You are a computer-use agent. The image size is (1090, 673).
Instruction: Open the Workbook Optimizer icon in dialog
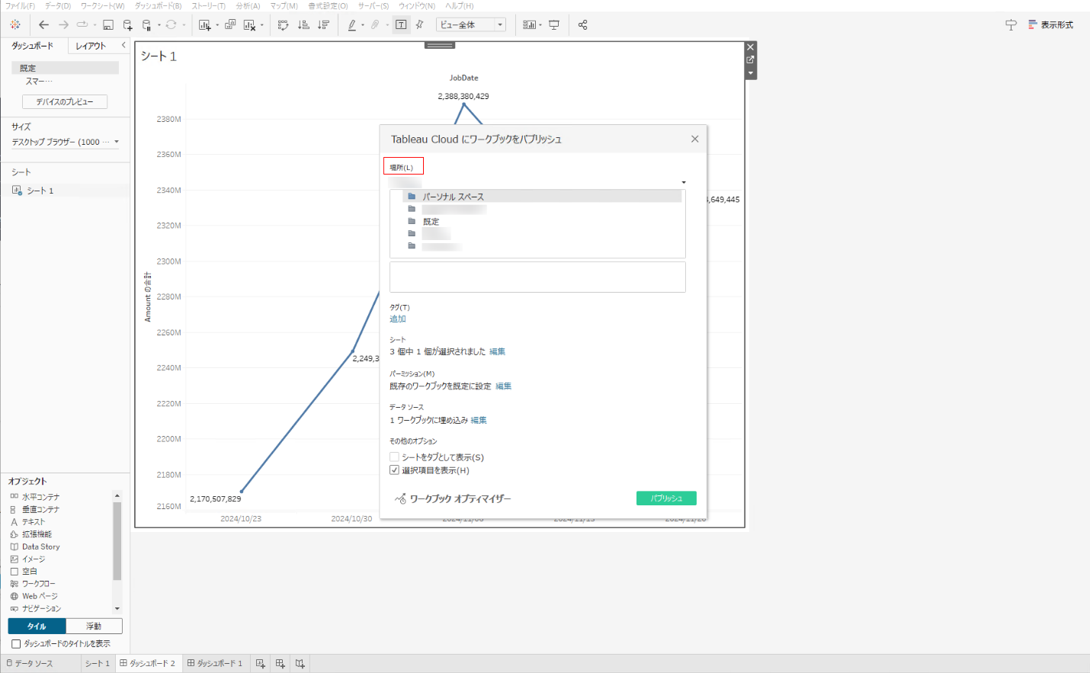(x=401, y=498)
